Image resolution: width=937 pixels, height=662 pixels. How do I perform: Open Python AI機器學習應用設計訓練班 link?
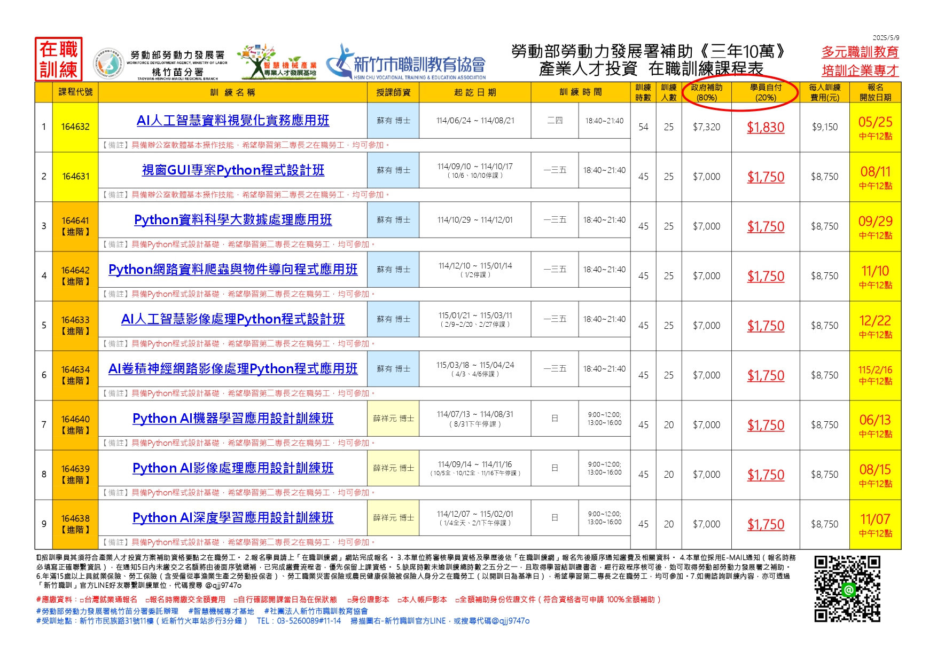pos(233,418)
